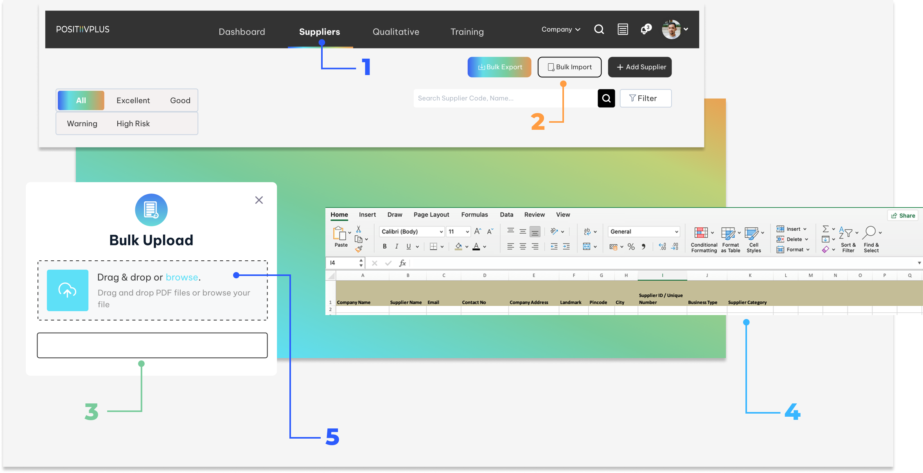923x473 pixels.
Task: Open the Qualitative navigation tab
Action: tap(395, 32)
